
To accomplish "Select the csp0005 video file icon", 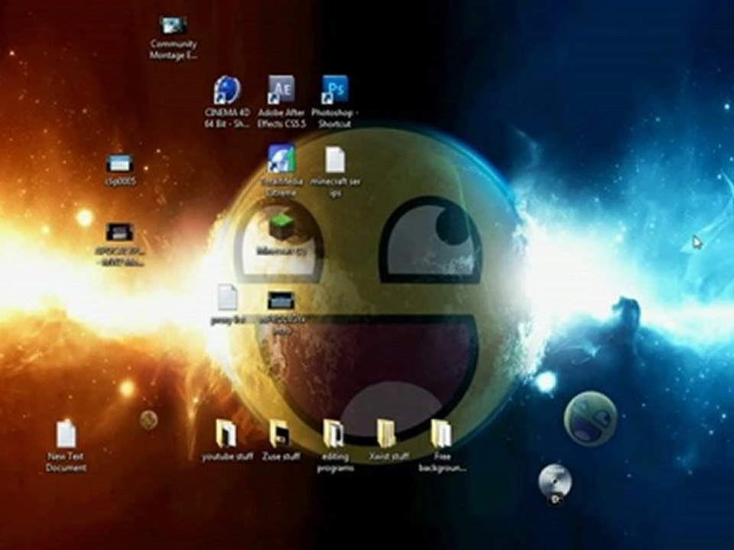I will 119,164.
